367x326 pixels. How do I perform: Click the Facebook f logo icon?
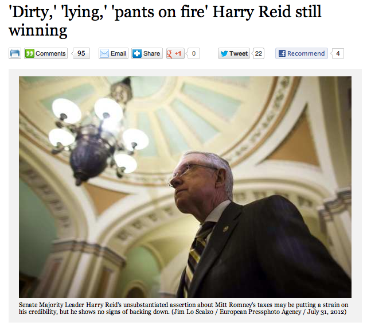282,53
